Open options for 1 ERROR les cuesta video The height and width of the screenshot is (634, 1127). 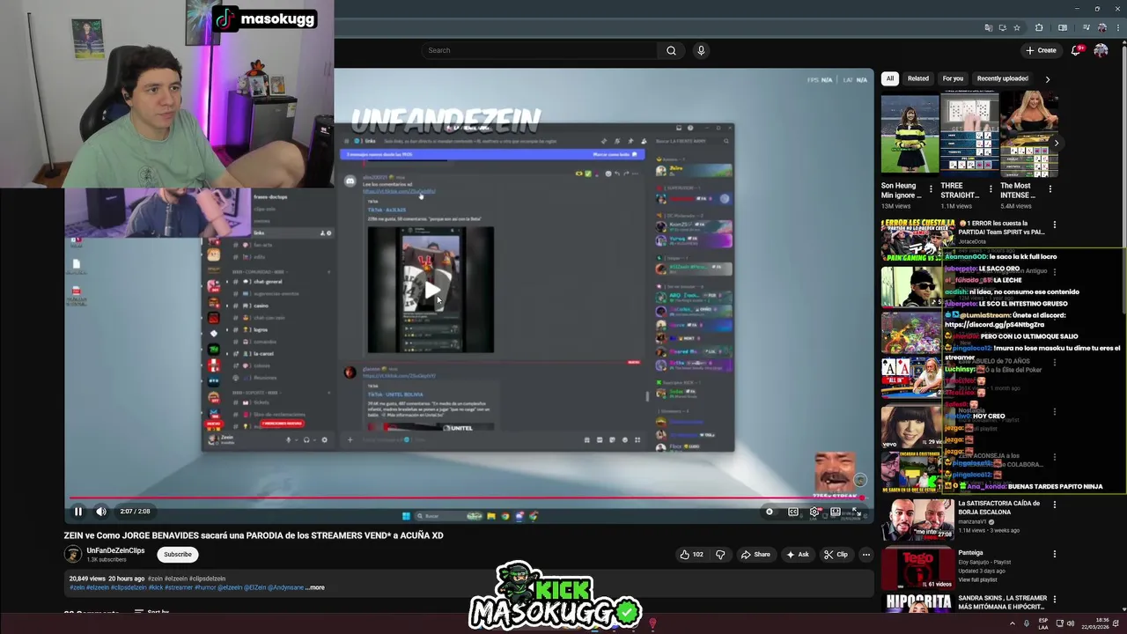[x=1055, y=225]
